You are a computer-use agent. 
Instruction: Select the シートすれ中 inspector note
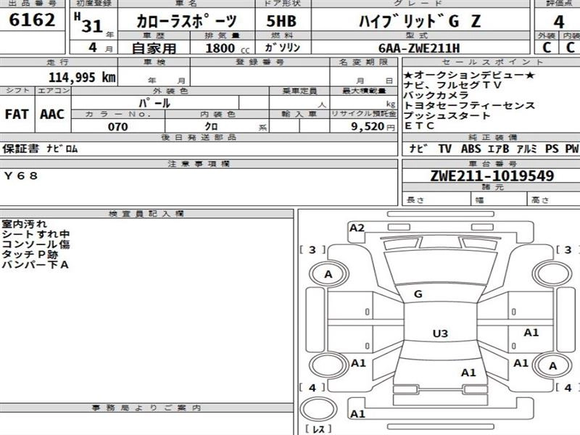point(36,234)
